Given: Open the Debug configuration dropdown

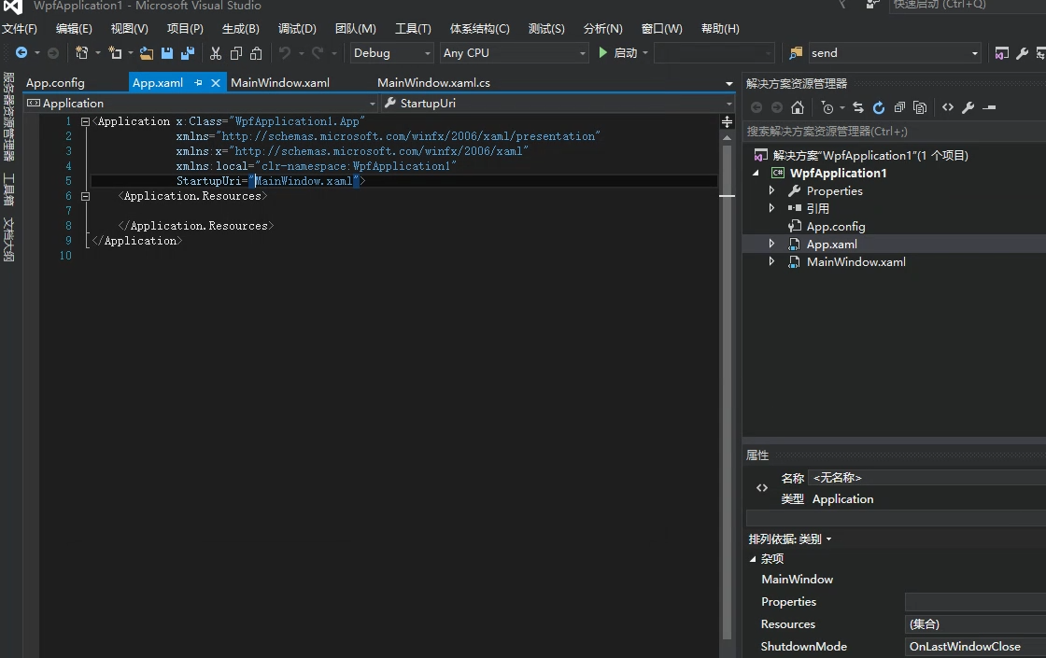Looking at the screenshot, I should [392, 53].
